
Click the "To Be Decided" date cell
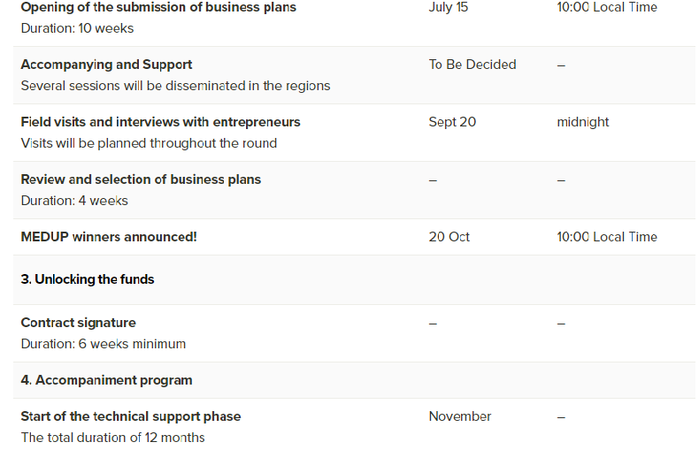click(472, 65)
